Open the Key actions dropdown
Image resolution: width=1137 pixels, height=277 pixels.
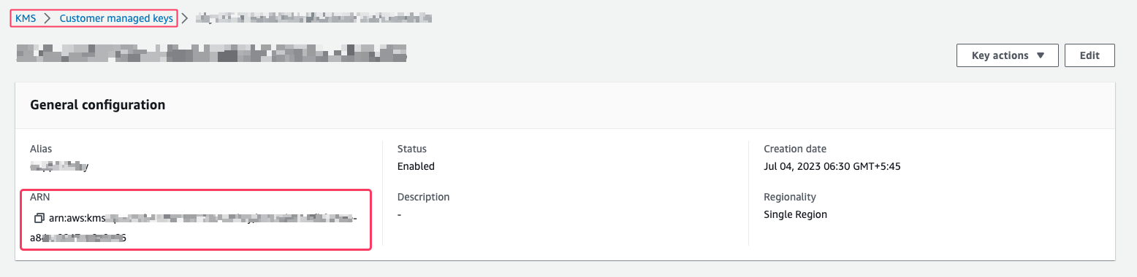(x=1008, y=55)
